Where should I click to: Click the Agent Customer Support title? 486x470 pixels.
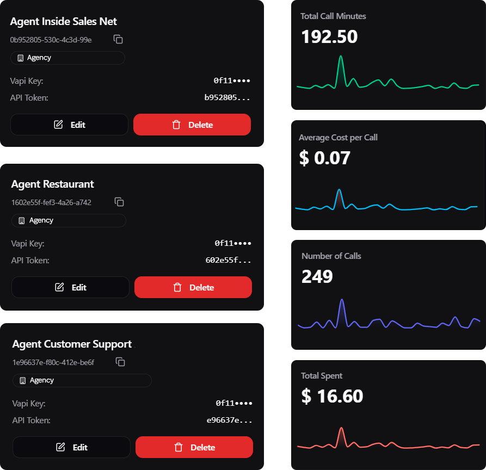coord(72,344)
